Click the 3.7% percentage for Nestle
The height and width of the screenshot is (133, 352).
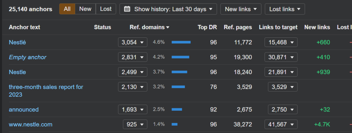159,72
